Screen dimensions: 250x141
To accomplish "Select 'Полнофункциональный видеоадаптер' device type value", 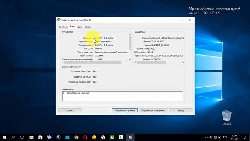I will (112, 52).
